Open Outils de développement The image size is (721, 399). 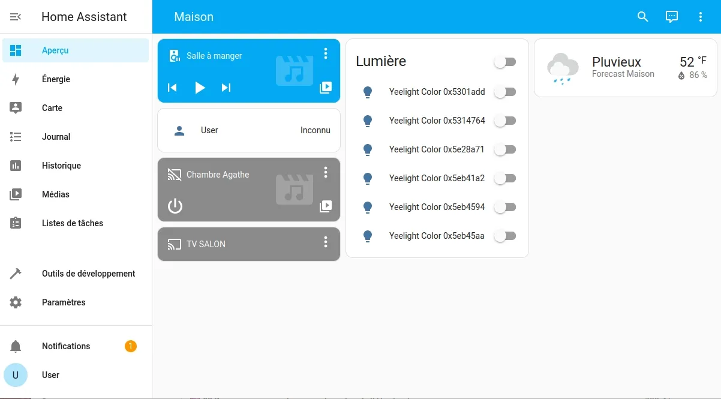(88, 273)
